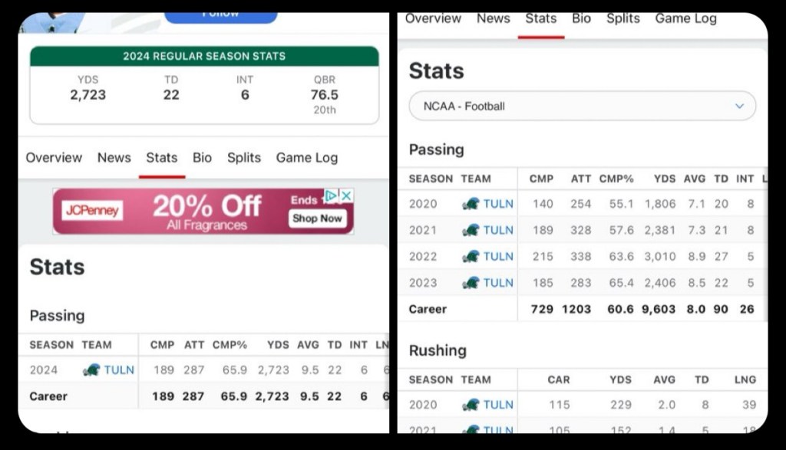Click the Tulane logo in the 2022 passing row

(471, 256)
